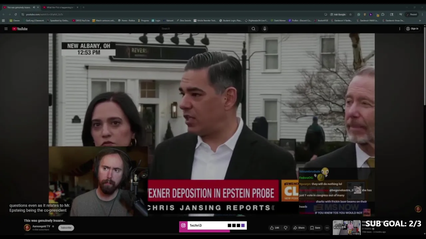Subscribe to Asmongold TV channel
The width and height of the screenshot is (426, 239).
66,228
